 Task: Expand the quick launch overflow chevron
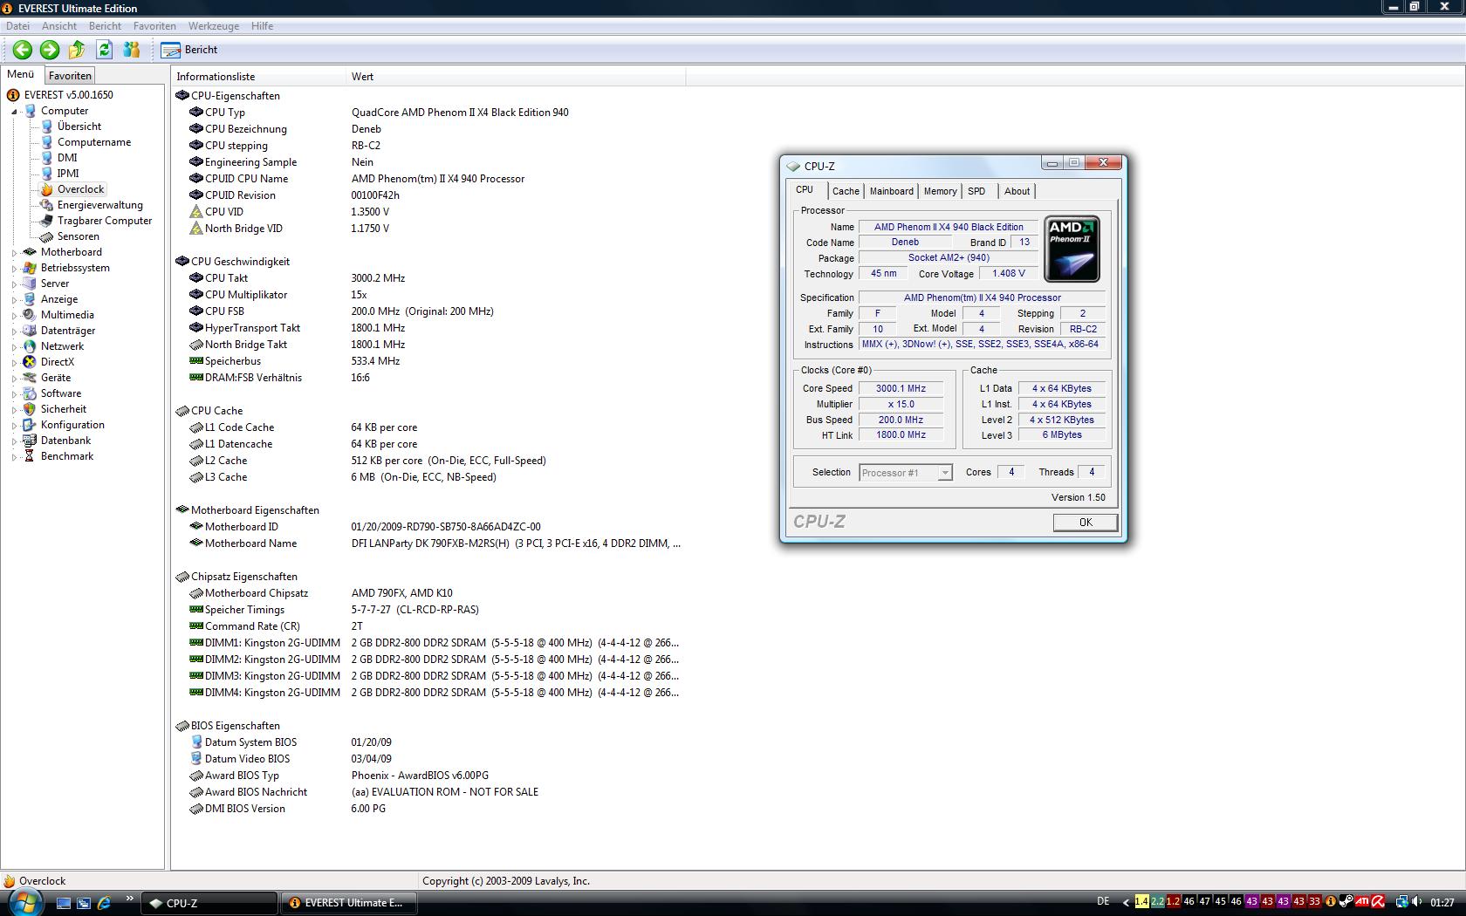pyautogui.click(x=130, y=899)
